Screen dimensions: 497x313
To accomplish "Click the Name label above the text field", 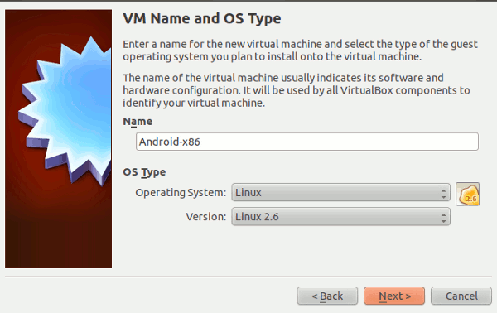I will click(138, 122).
